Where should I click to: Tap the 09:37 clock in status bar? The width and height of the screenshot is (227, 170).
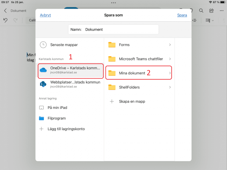(5, 2)
